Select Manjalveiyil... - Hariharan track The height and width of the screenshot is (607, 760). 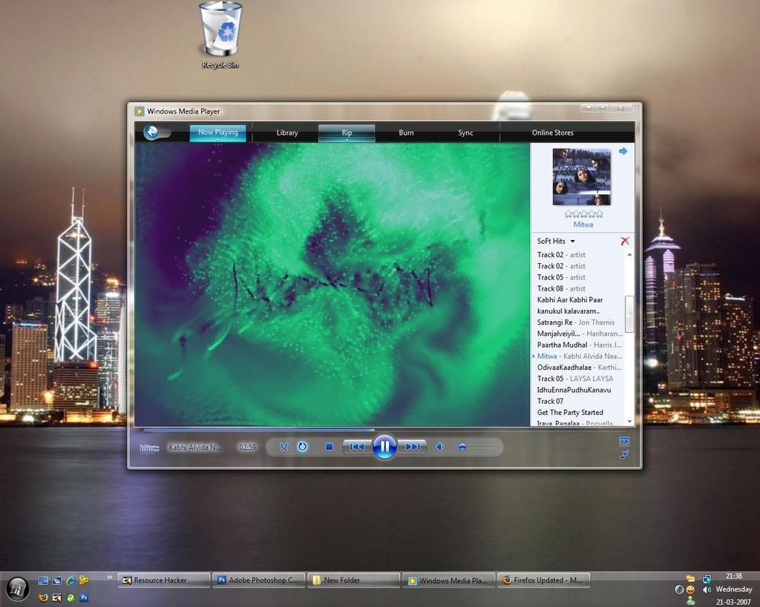tap(580, 334)
